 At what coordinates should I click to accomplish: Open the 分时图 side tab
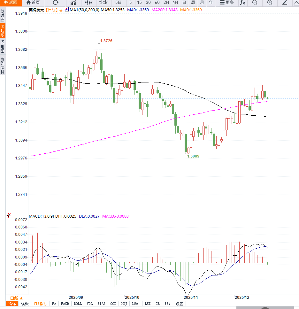(x=3, y=15)
